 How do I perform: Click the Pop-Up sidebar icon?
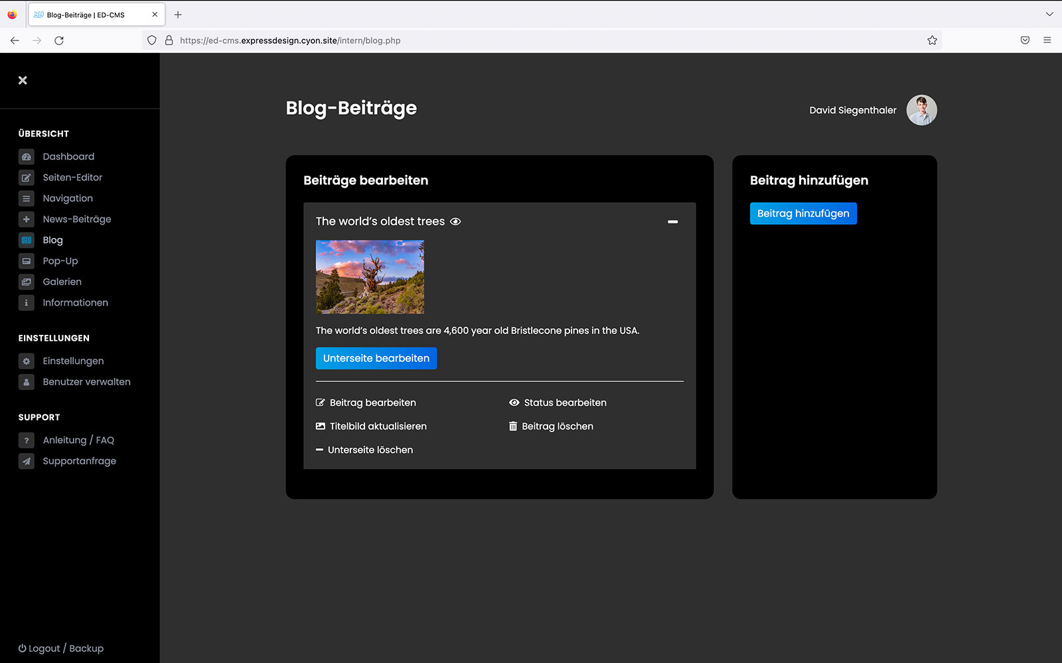(x=27, y=261)
